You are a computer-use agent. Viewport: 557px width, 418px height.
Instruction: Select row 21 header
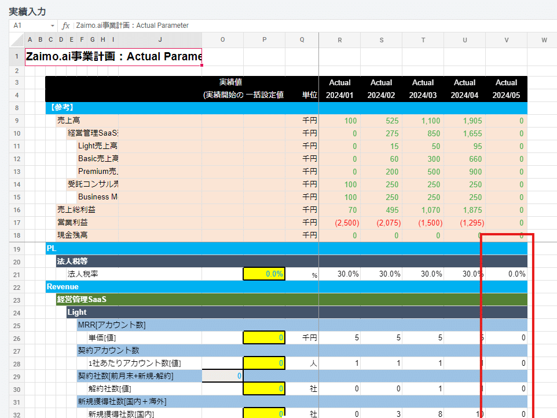pos(17,274)
